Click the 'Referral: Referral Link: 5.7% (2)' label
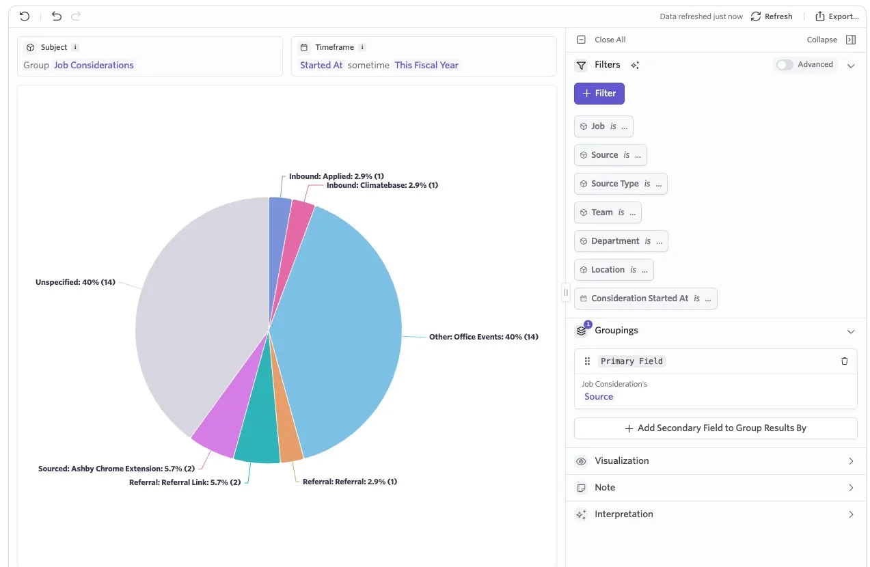870x567 pixels. [185, 482]
